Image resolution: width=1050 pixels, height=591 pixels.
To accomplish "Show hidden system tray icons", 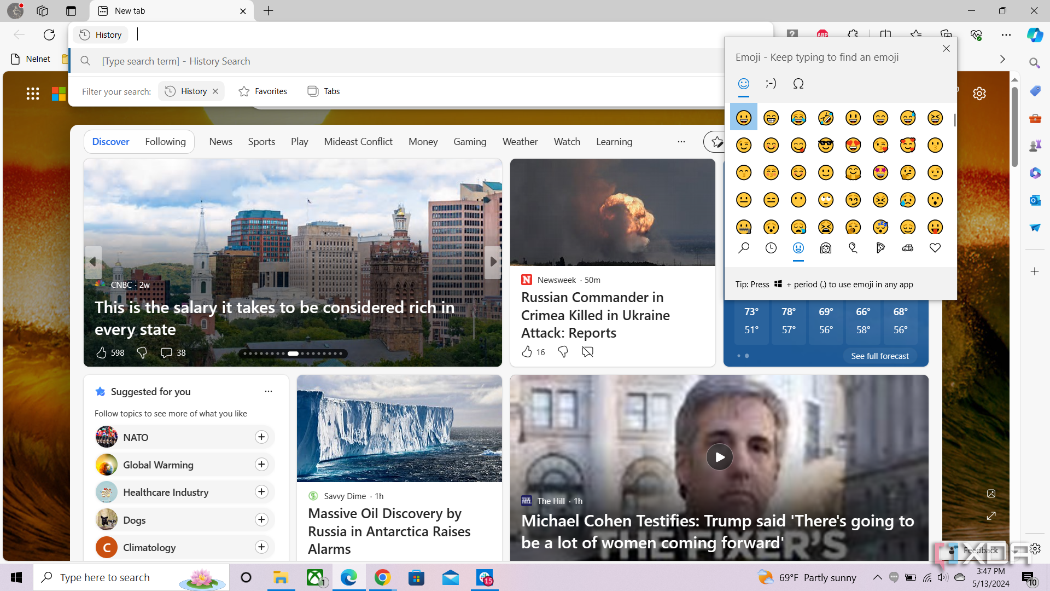I will coord(877,577).
